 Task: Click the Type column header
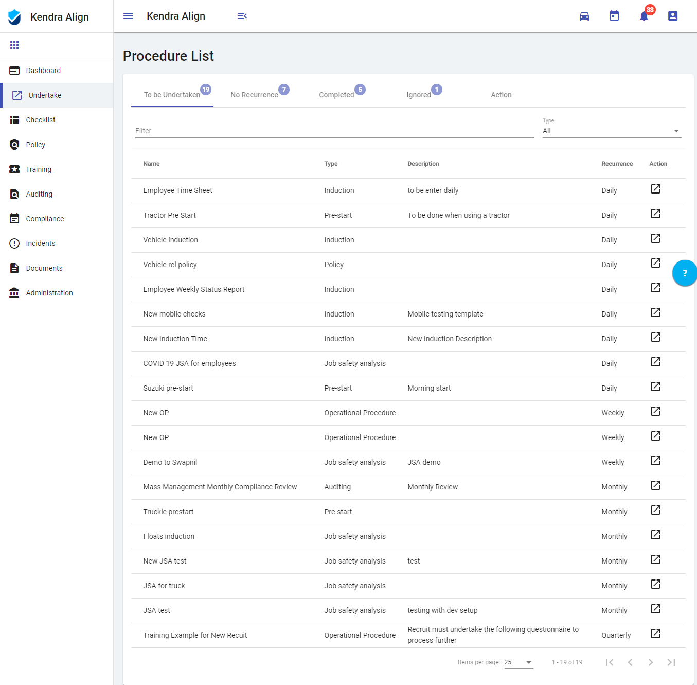[x=331, y=164]
